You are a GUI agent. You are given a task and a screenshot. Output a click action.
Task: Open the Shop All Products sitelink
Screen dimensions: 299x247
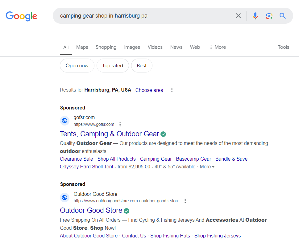117,159
